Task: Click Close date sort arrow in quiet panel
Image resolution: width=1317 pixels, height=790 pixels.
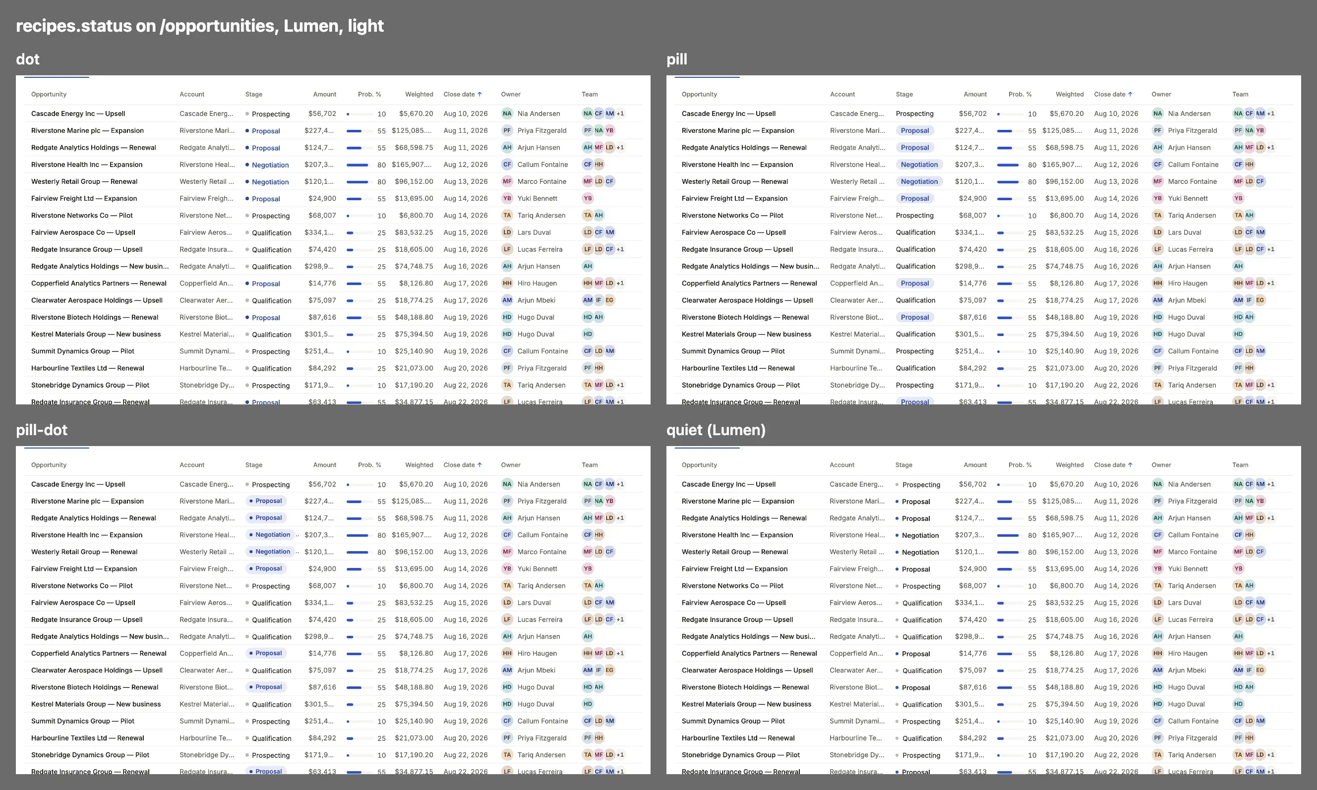Action: (x=1130, y=465)
